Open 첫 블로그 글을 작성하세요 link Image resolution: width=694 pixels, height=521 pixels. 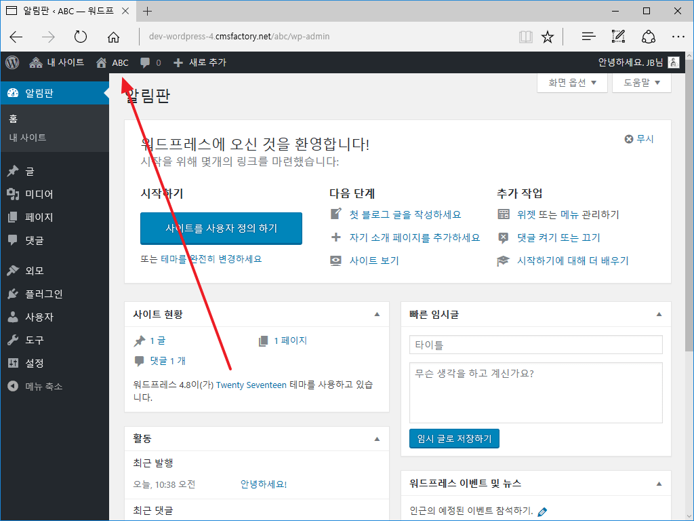click(405, 214)
